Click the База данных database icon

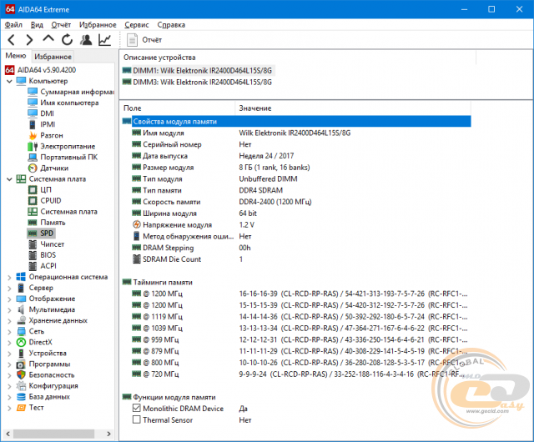click(21, 397)
